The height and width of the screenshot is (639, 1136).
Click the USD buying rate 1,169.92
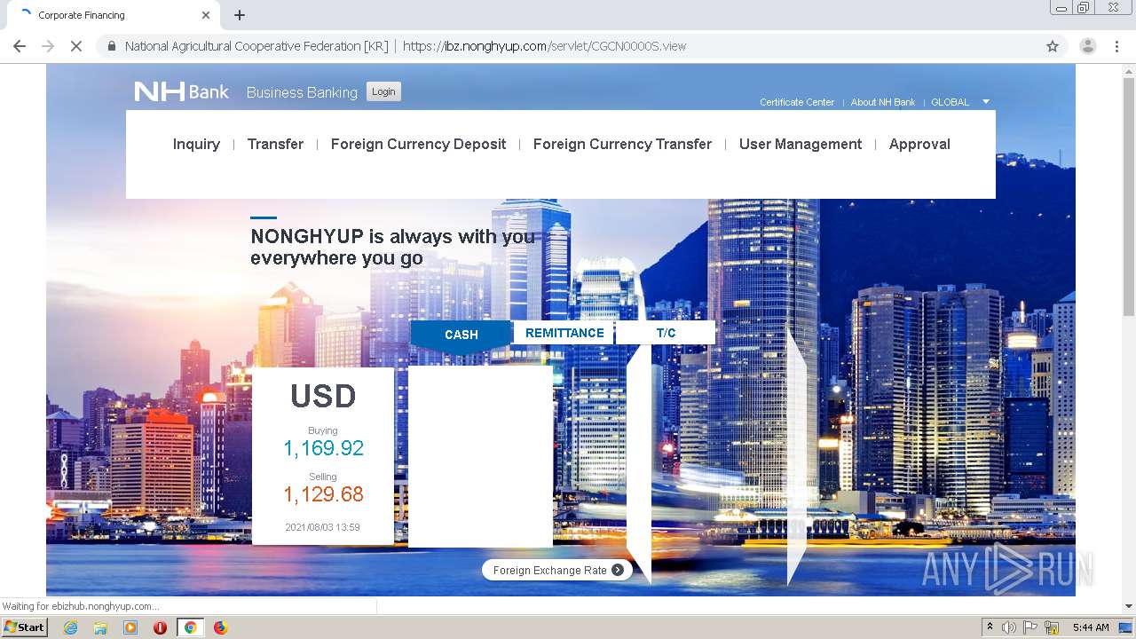pyautogui.click(x=323, y=448)
